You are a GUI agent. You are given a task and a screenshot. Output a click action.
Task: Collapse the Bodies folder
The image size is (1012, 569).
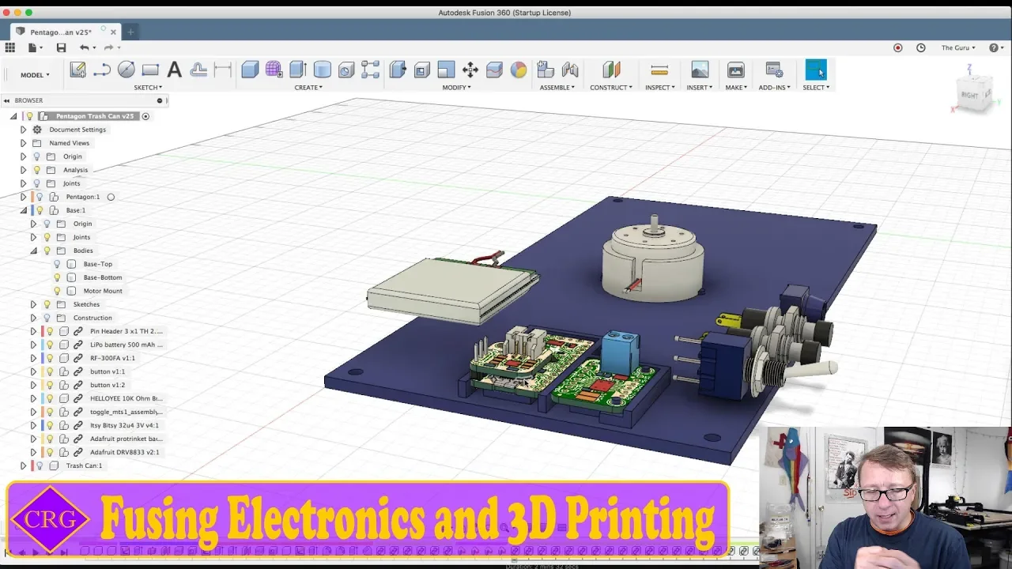coord(33,251)
